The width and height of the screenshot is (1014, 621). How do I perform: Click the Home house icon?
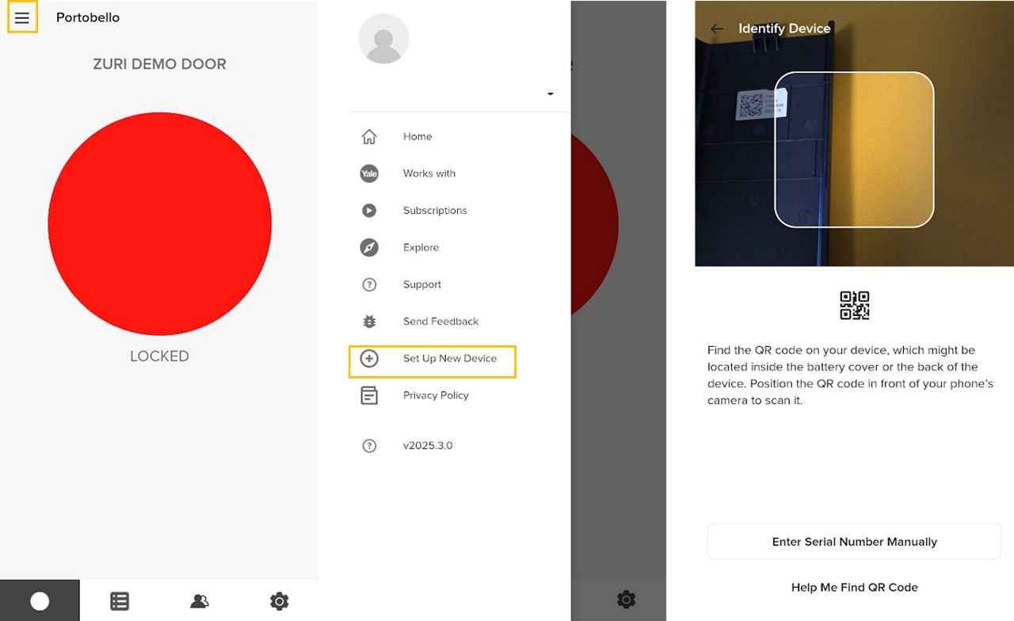(369, 136)
